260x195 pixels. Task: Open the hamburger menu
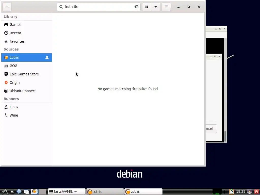click(x=166, y=7)
